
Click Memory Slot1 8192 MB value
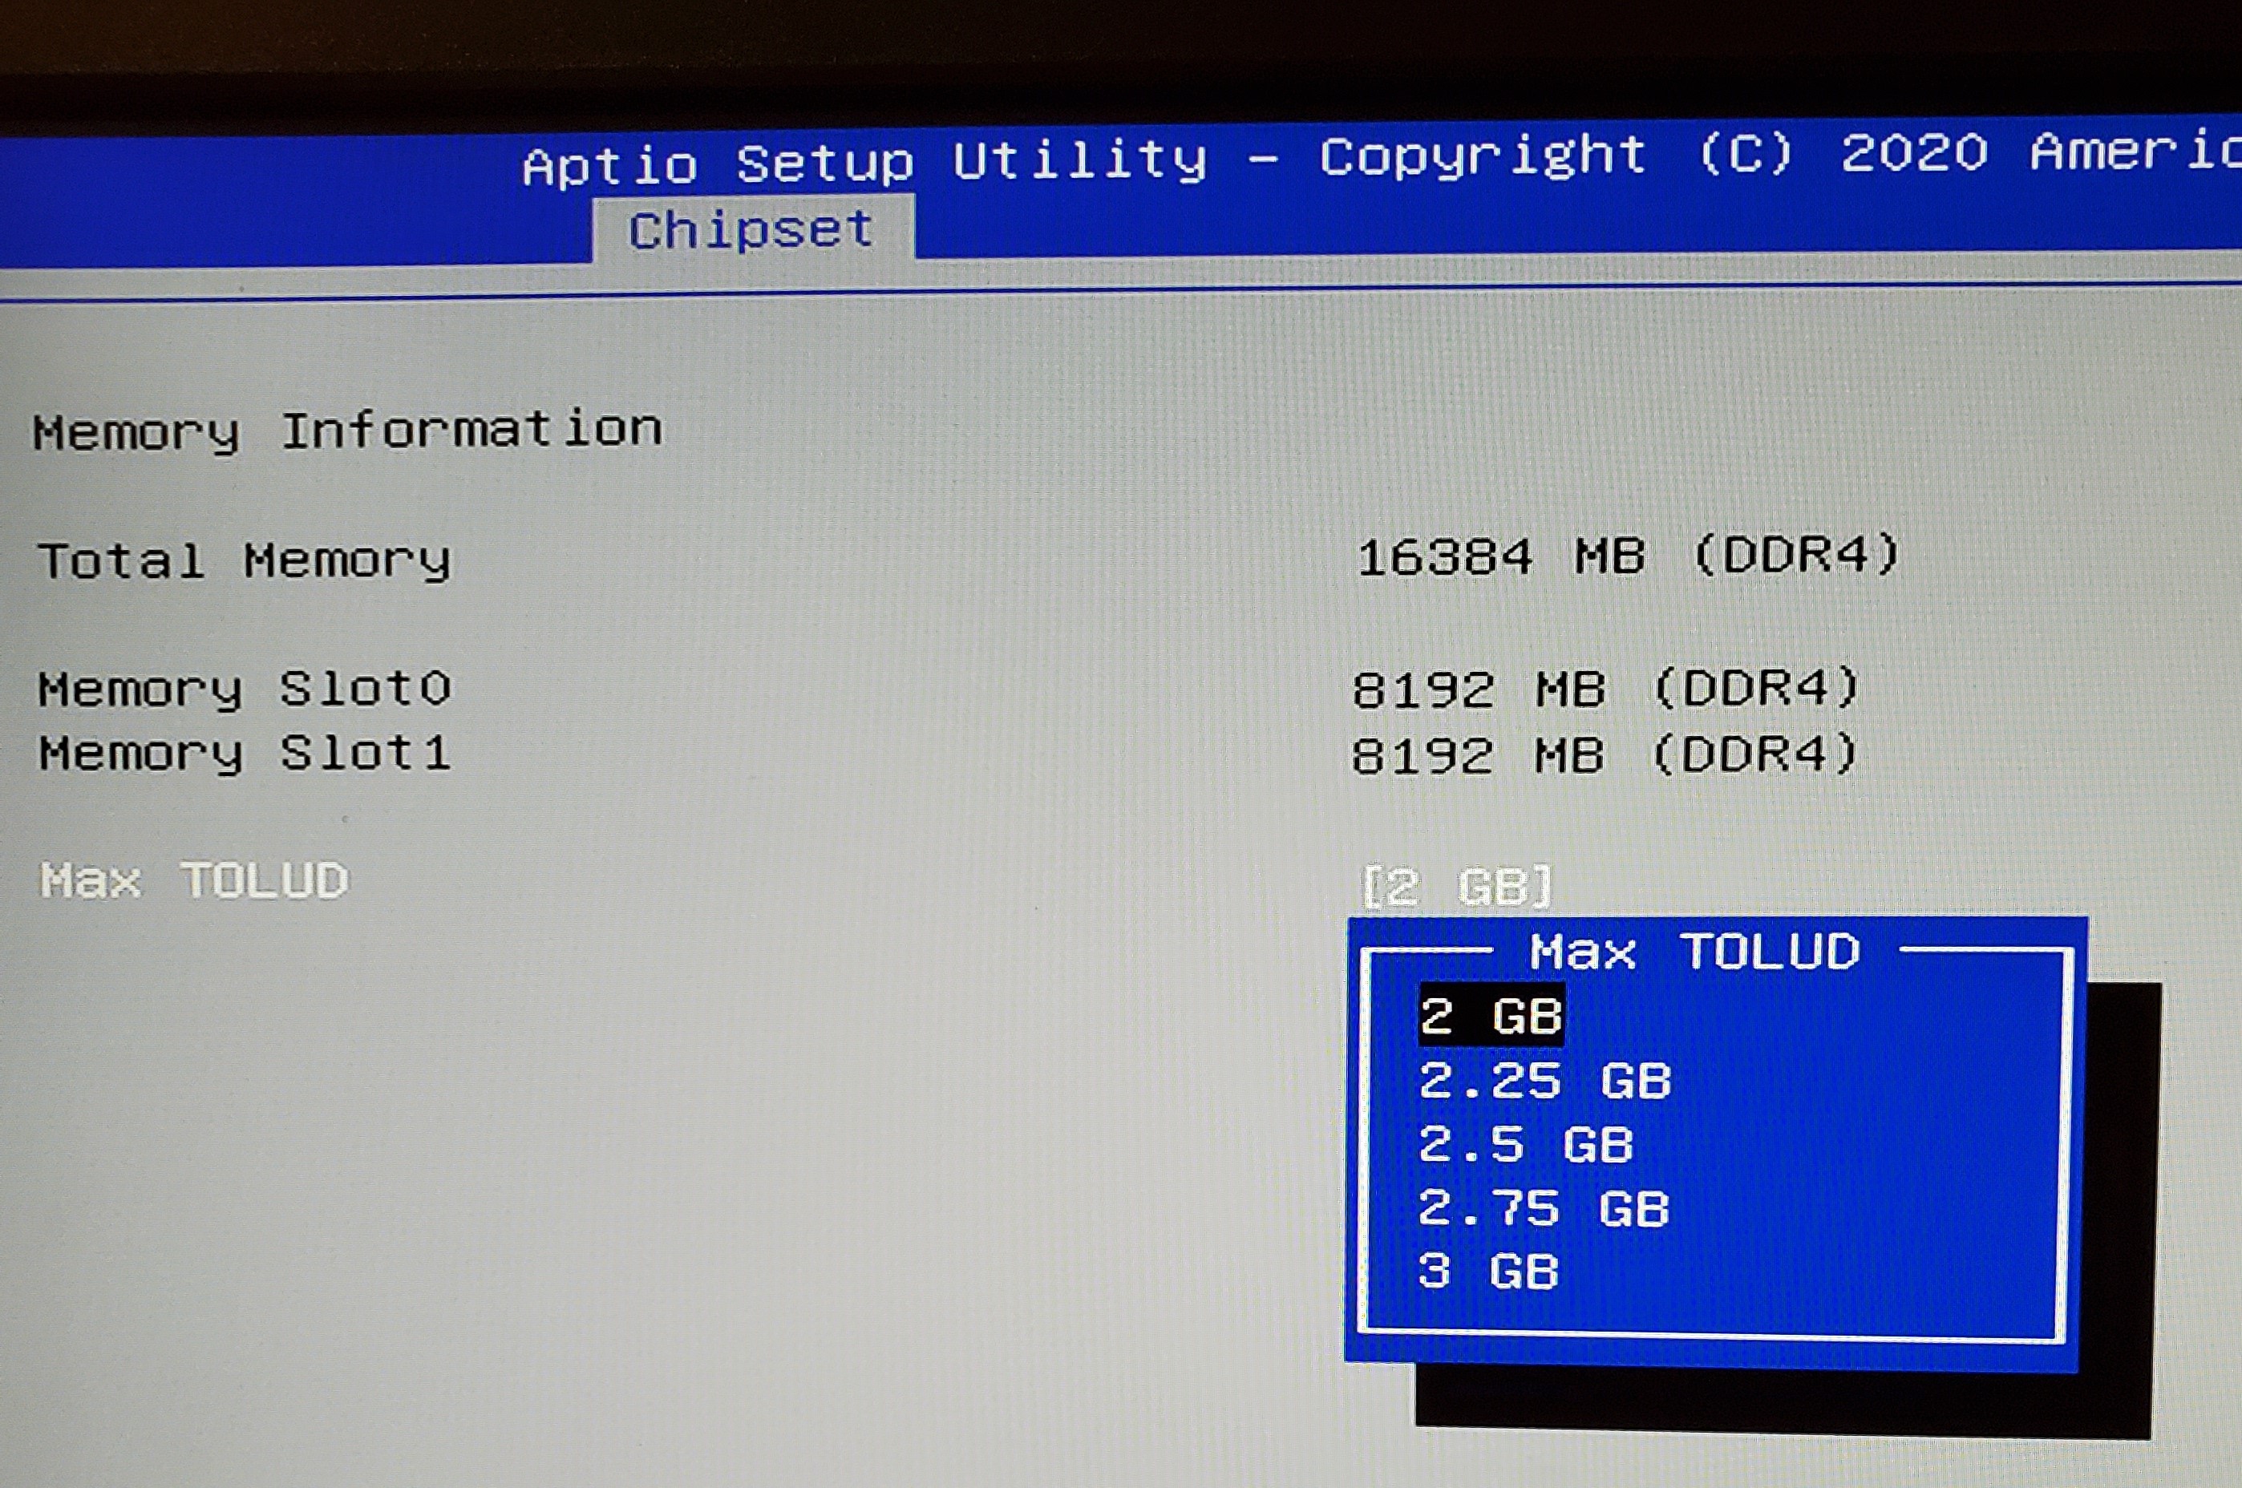[x=1605, y=754]
